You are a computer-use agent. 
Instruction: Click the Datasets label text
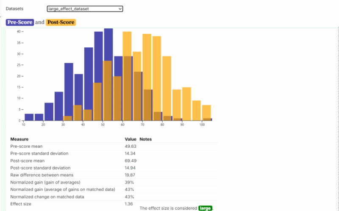(14, 8)
